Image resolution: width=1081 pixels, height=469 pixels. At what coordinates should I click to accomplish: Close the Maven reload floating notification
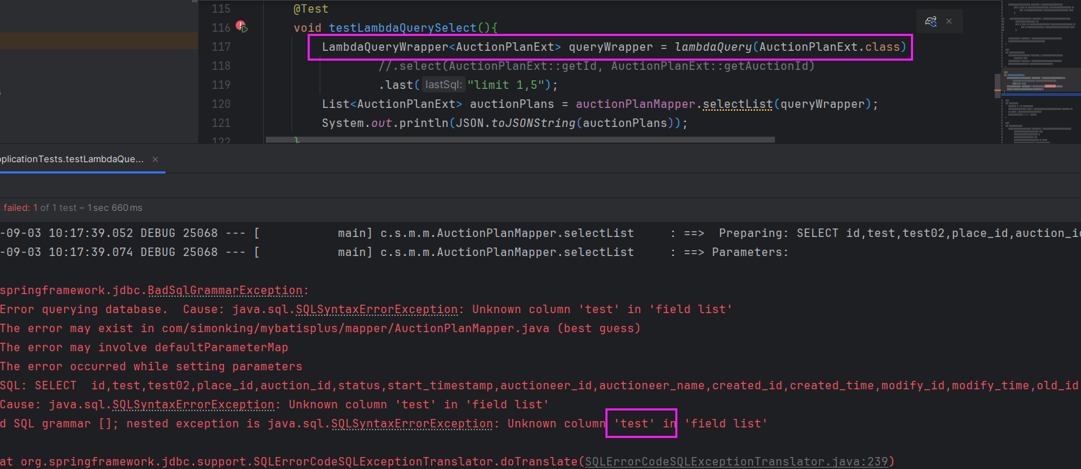(x=949, y=21)
